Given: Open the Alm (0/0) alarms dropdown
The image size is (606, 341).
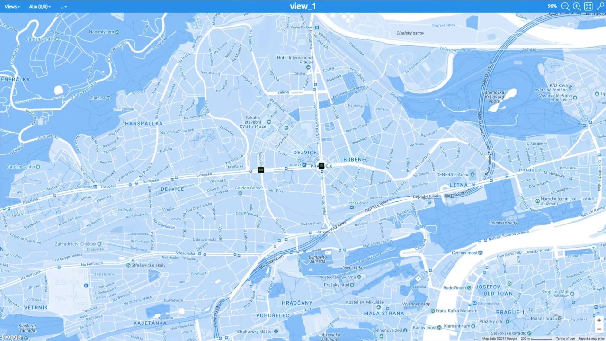Looking at the screenshot, I should click(x=40, y=7).
